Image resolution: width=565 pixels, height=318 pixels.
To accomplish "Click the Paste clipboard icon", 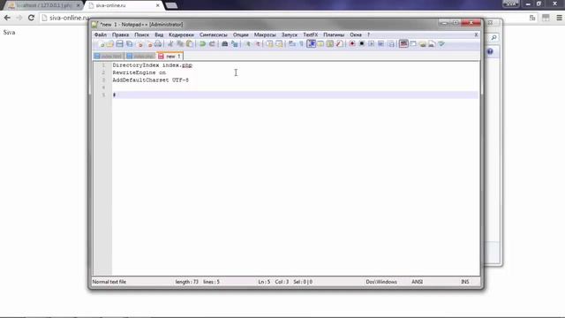I will click(x=189, y=44).
